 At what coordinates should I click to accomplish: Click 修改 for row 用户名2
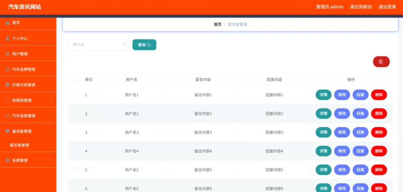click(x=342, y=113)
